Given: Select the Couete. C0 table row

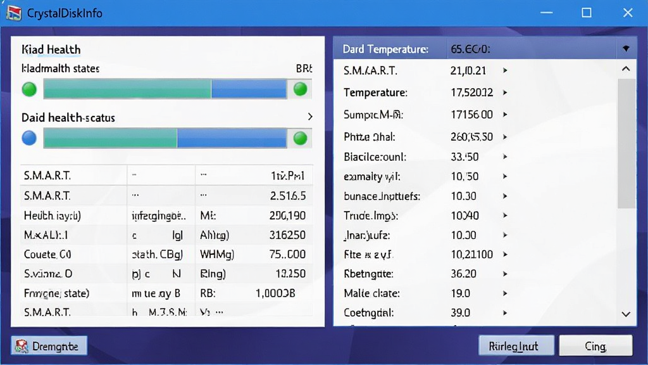Looking at the screenshot, I should point(166,254).
